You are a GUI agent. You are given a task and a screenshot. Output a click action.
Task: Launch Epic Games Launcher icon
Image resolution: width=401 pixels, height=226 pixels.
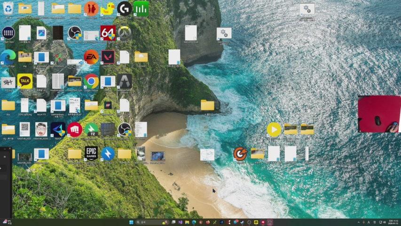click(91, 153)
